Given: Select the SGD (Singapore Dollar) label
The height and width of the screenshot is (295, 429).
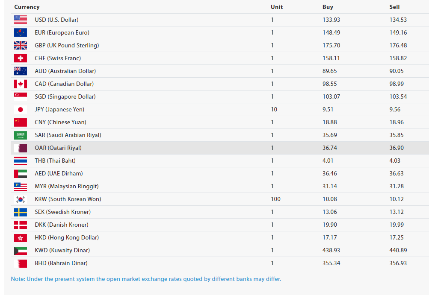Looking at the screenshot, I should click(65, 96).
